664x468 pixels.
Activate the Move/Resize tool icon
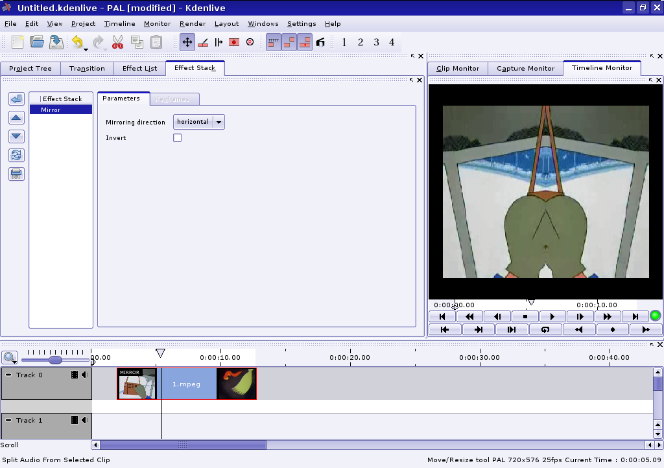coord(187,42)
